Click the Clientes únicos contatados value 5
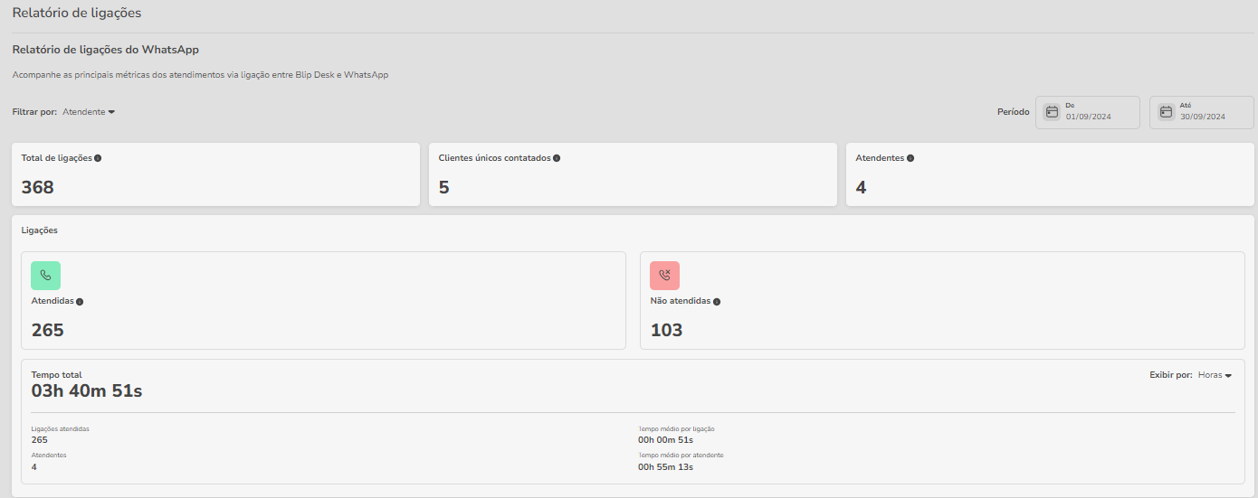 point(443,187)
